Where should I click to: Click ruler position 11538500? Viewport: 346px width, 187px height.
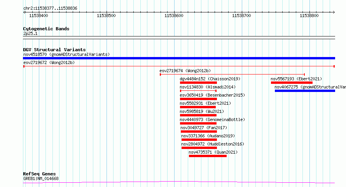pos(106,16)
